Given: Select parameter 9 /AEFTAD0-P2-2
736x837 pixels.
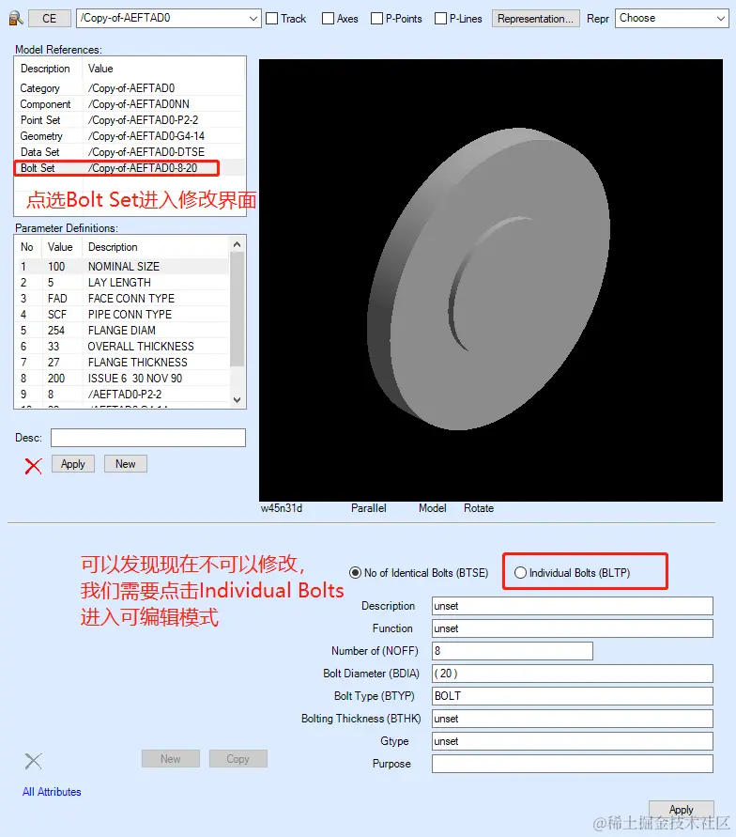Looking at the screenshot, I should 123,395.
